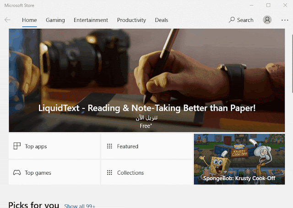Click Show all 99+ link
Viewport: 293px width, 208px height.
pos(80,206)
